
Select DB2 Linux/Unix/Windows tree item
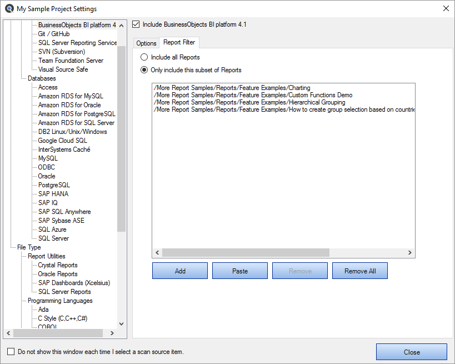[x=73, y=132]
